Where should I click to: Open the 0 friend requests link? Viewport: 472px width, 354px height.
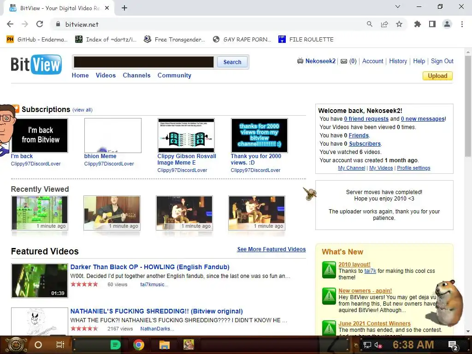366,119
